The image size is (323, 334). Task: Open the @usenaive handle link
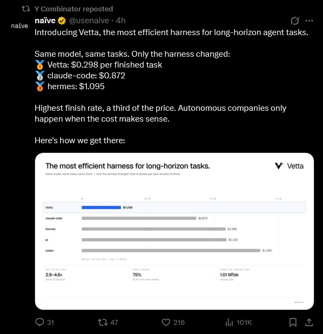pos(89,21)
